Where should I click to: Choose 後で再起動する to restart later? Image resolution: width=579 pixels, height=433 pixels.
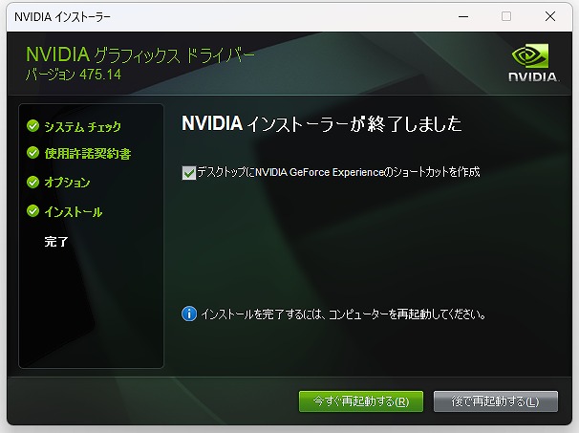pos(495,401)
